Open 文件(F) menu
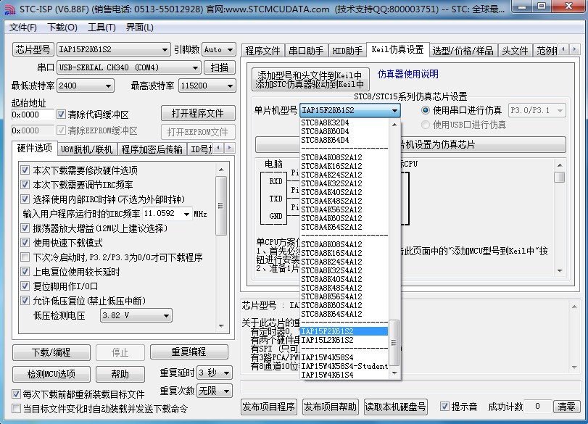Image resolution: width=588 pixels, height=424 pixels. [x=23, y=28]
